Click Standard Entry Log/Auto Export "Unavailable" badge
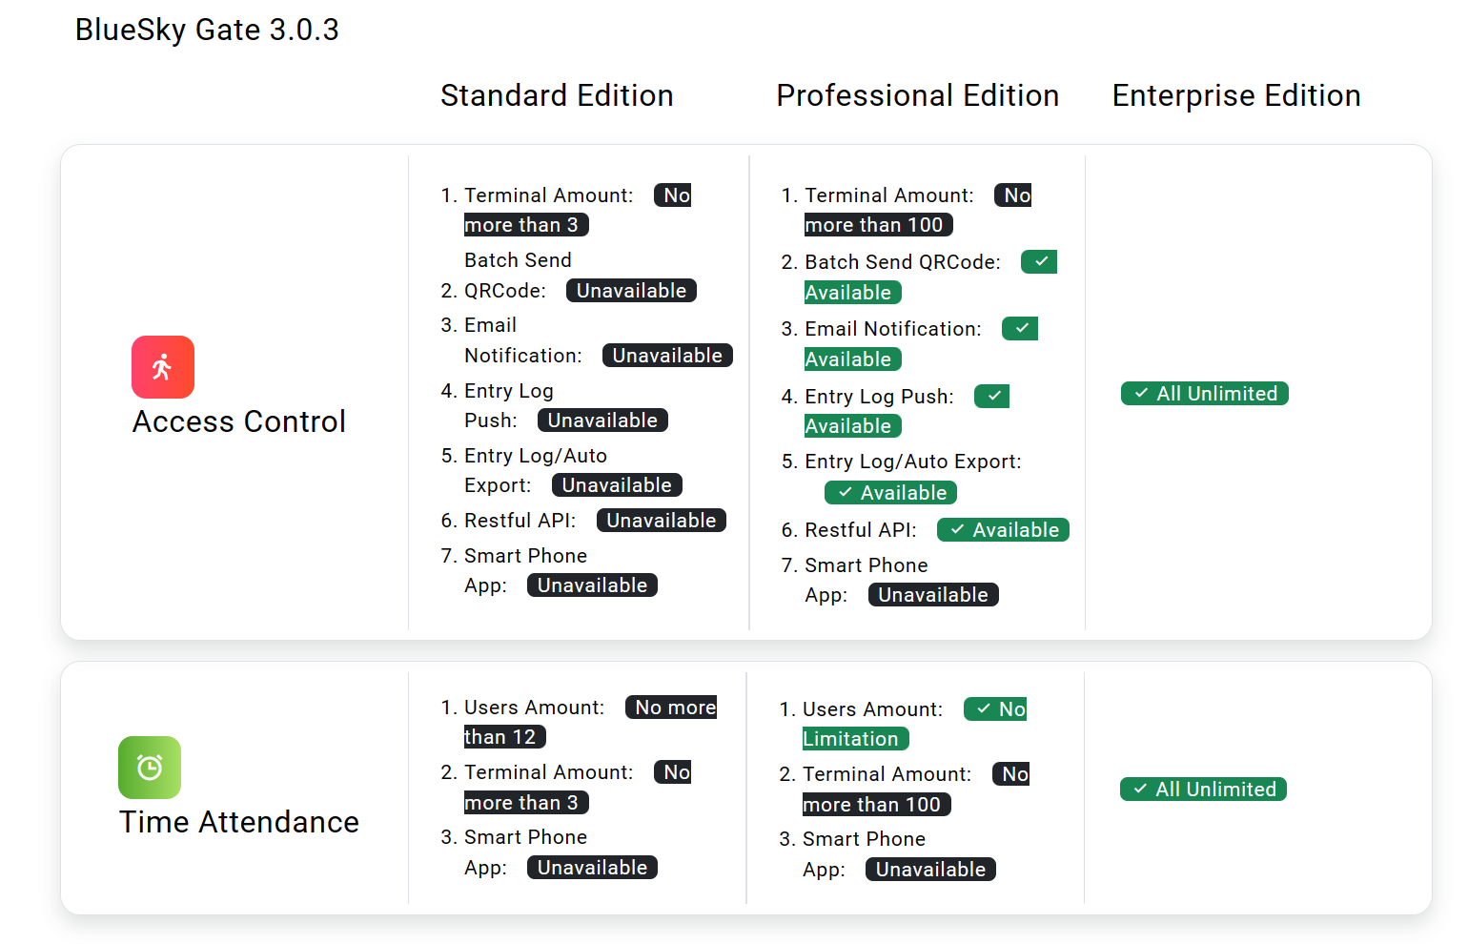 pos(617,485)
